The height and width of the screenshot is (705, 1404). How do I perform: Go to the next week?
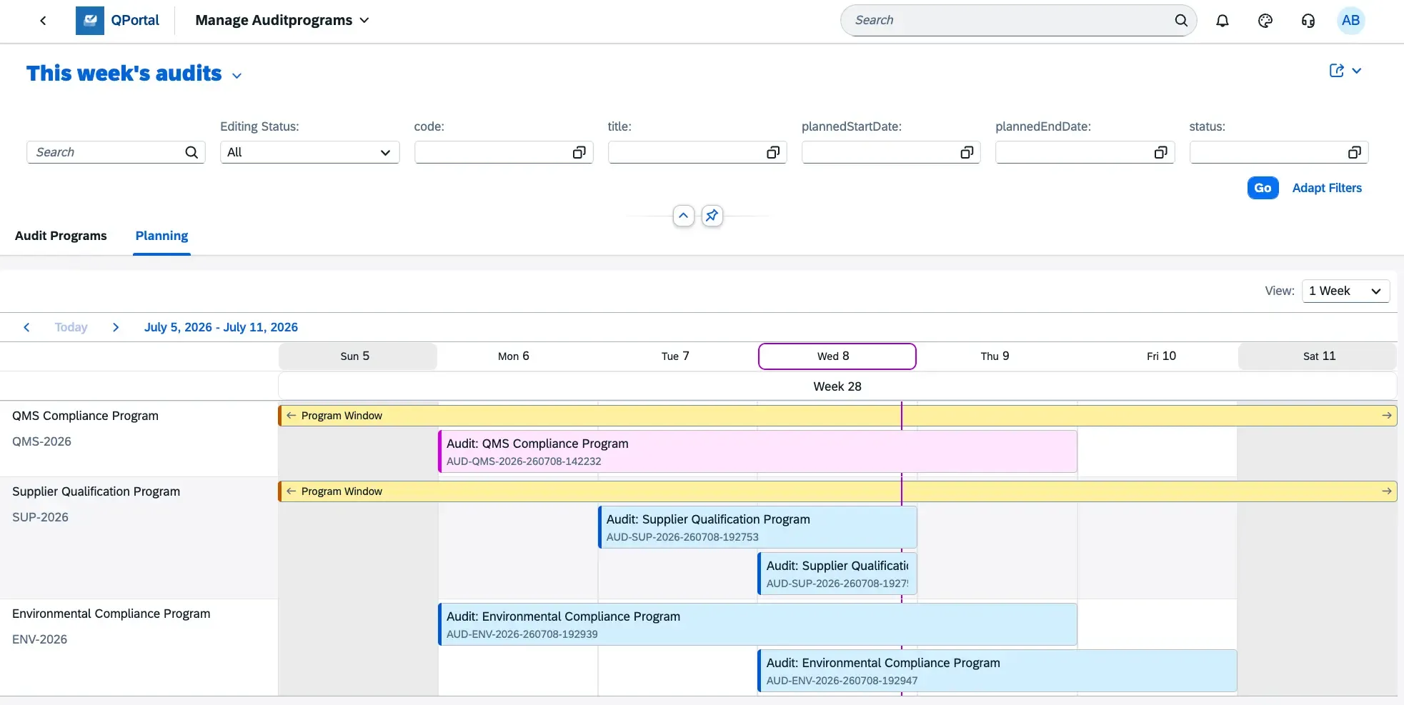click(116, 327)
